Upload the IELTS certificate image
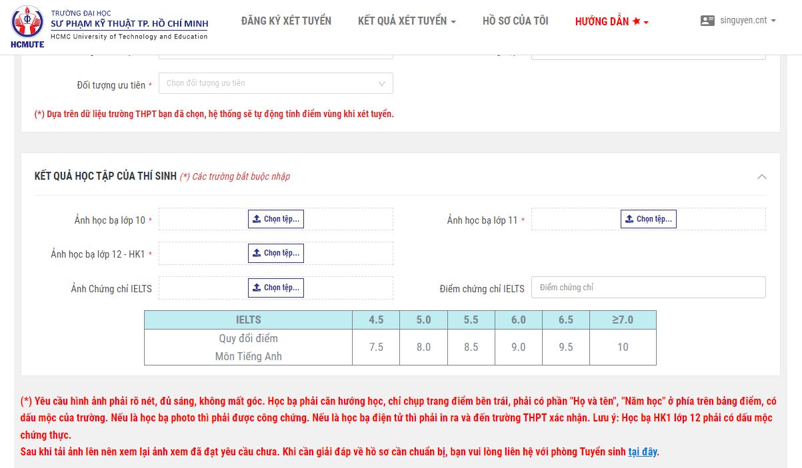This screenshot has width=802, height=468. [x=275, y=288]
